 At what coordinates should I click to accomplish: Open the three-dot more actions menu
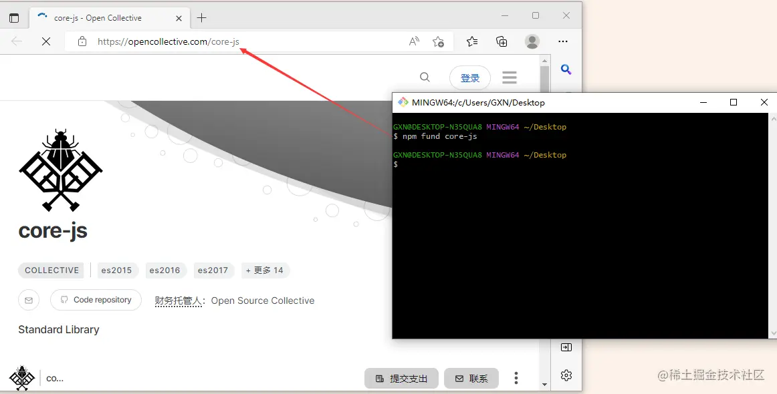[516, 378]
